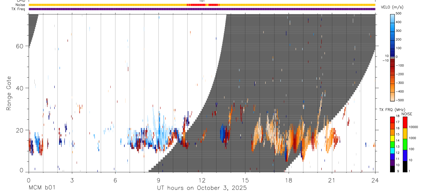422x195 pixels.
Task: Click the 151 CPID value above noise strip
Action: pos(202,1)
